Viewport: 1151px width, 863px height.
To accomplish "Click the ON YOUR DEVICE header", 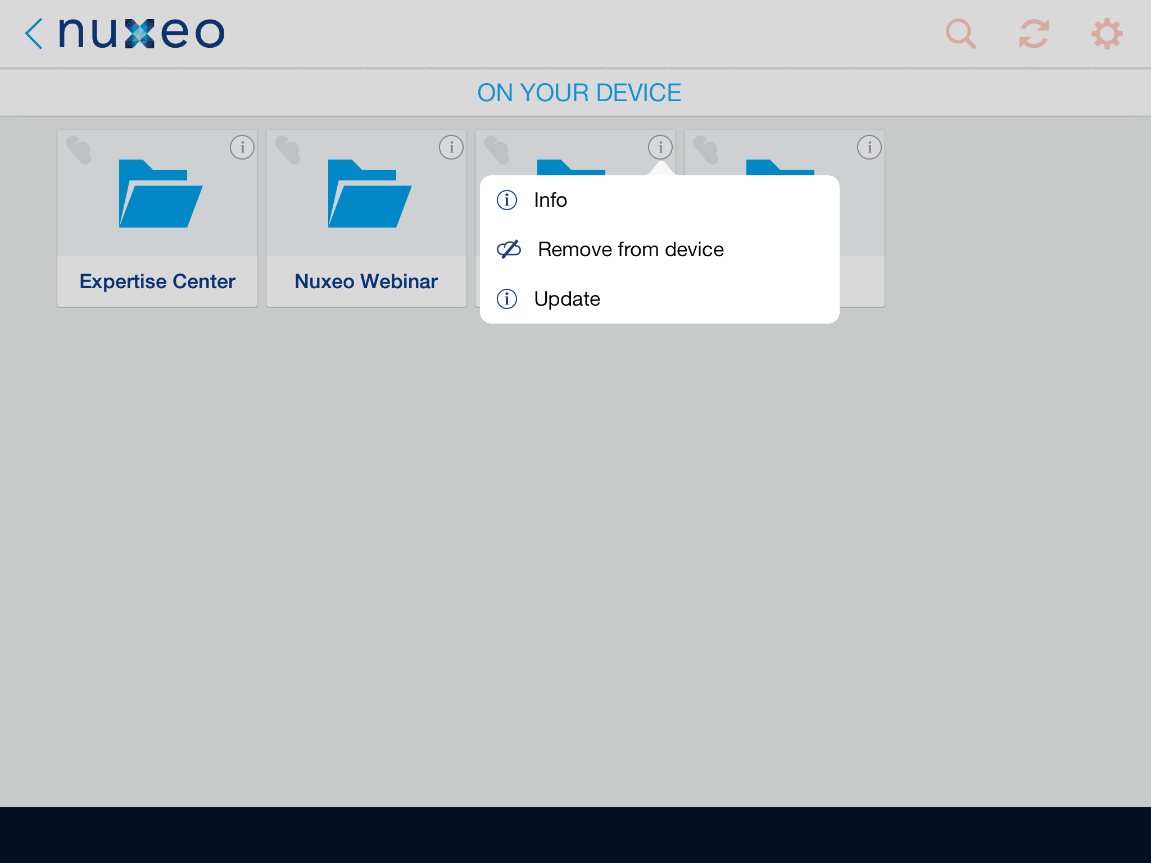I will tap(579, 93).
